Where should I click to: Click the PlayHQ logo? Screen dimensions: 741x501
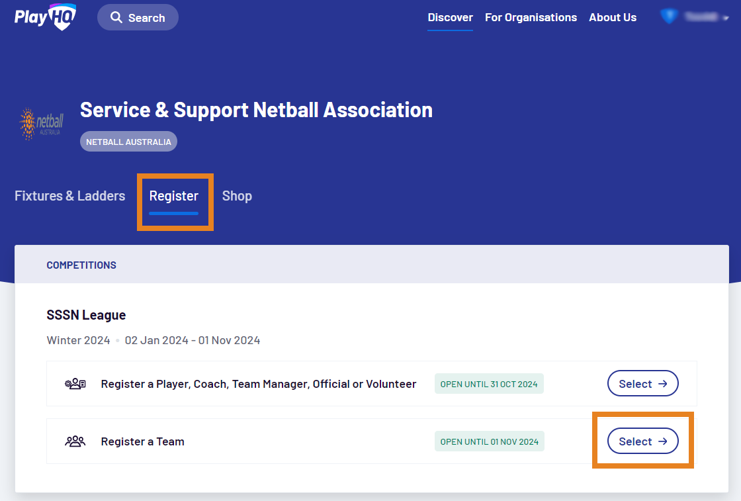coord(44,17)
